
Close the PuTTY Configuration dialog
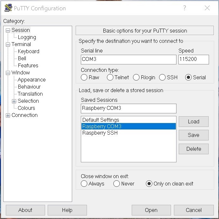(x=207, y=8)
